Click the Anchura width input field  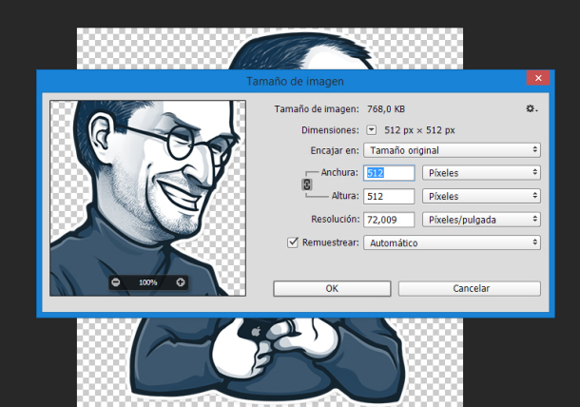point(389,173)
